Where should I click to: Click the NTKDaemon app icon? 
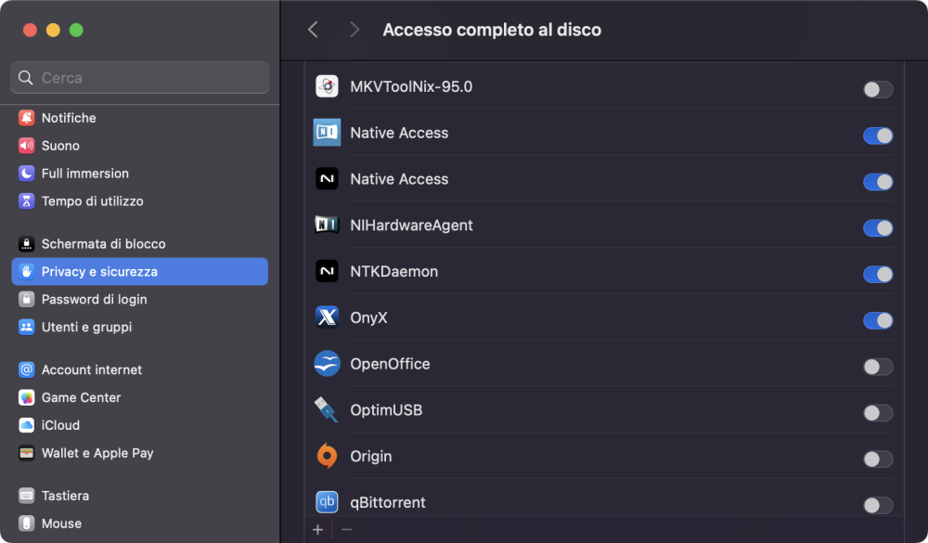(327, 272)
